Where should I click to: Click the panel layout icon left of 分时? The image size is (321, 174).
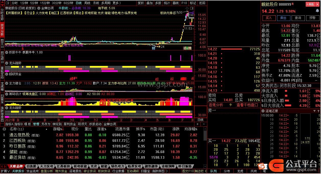(x=7, y=3)
